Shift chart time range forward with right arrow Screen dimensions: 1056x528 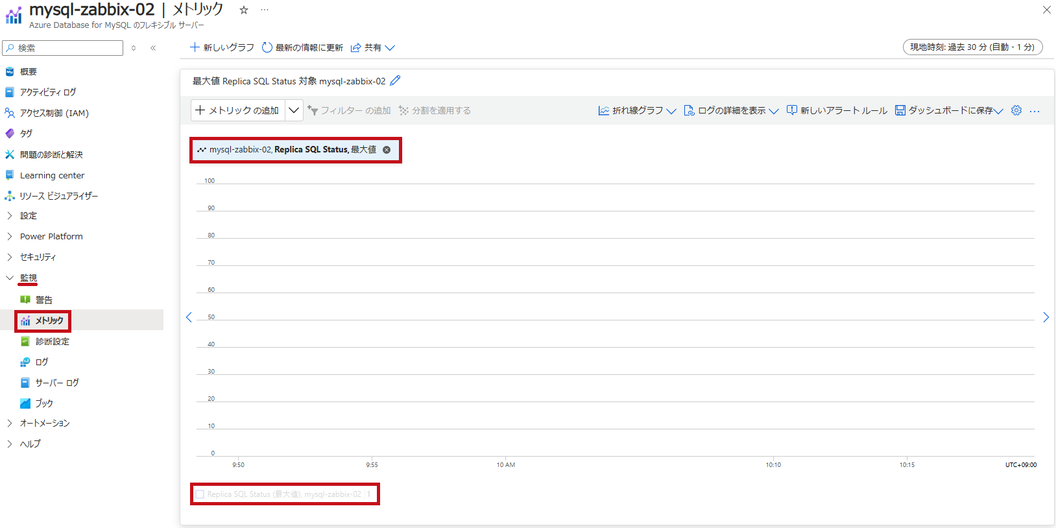[1046, 317]
